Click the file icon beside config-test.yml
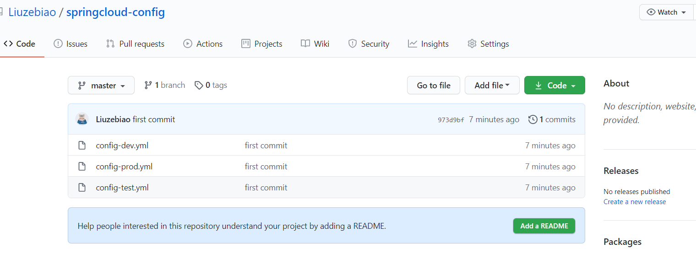Image resolution: width=696 pixels, height=254 pixels. 82,188
